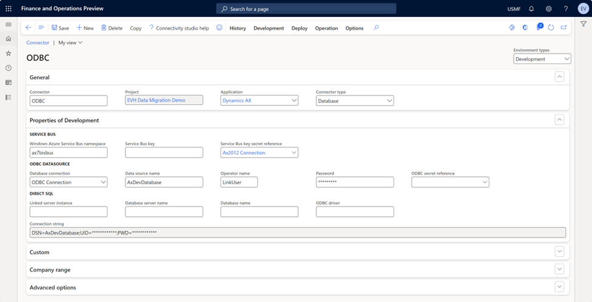Open Modules list icon in sidebar

point(9,97)
